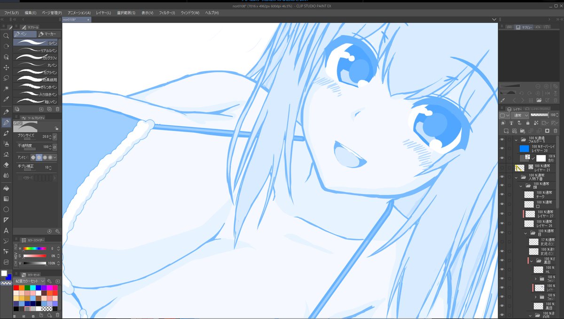
Task: Click layer opacity value field 100
Action: (x=553, y=115)
